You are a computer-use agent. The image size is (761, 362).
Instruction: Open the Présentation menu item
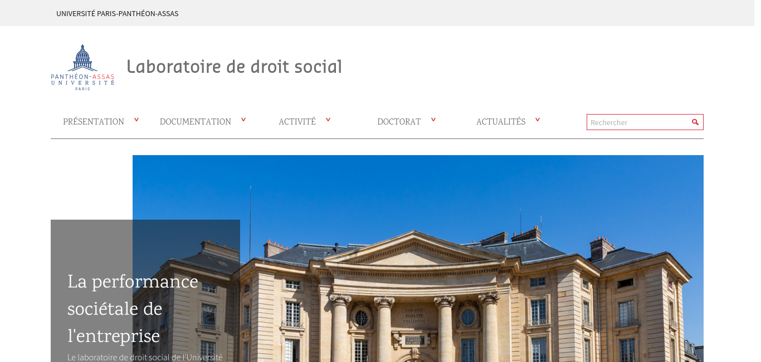click(94, 121)
